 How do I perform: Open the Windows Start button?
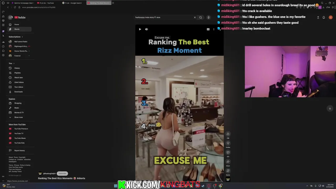coord(115,186)
